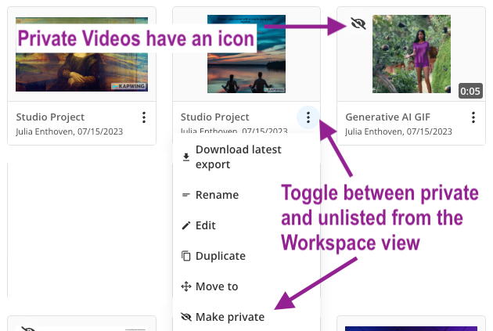Click the first Studio Project title
The height and width of the screenshot is (331, 493).
pos(51,117)
